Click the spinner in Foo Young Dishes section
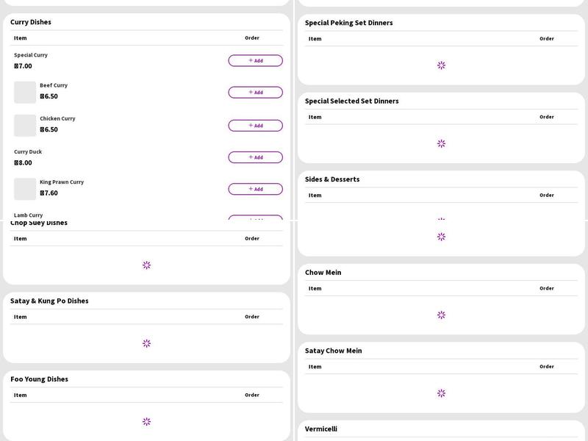Viewport: 588px width, 441px height. [146, 422]
